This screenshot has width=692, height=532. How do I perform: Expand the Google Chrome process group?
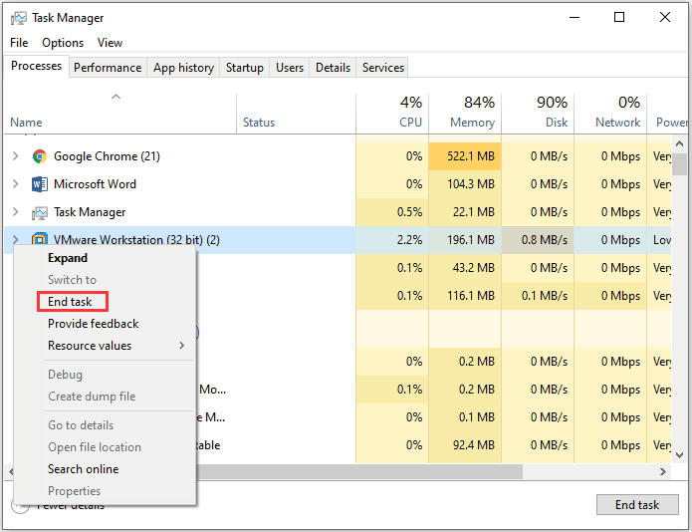tap(16, 155)
